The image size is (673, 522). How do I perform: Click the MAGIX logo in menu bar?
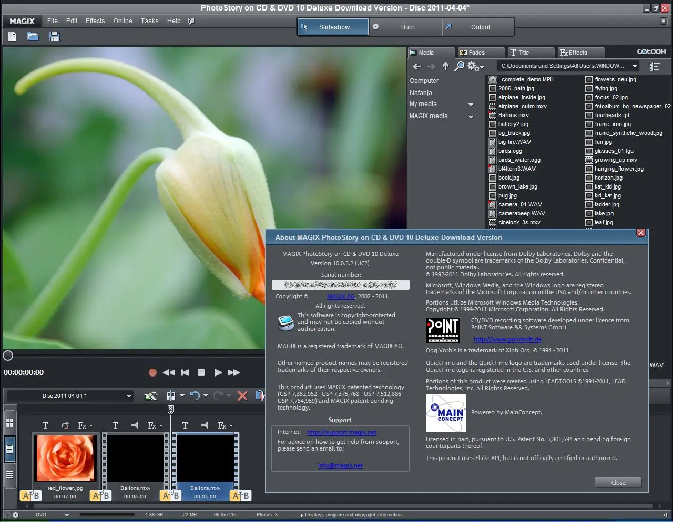pyautogui.click(x=22, y=21)
